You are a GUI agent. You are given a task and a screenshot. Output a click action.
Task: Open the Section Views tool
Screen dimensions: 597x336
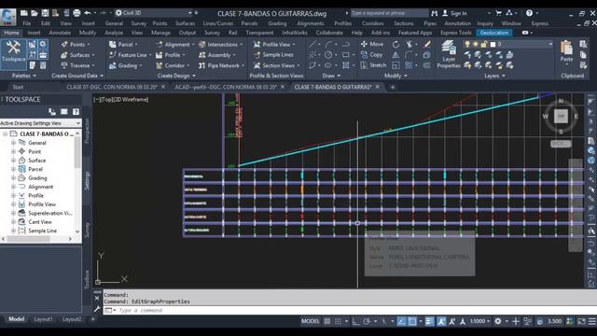(x=276, y=65)
